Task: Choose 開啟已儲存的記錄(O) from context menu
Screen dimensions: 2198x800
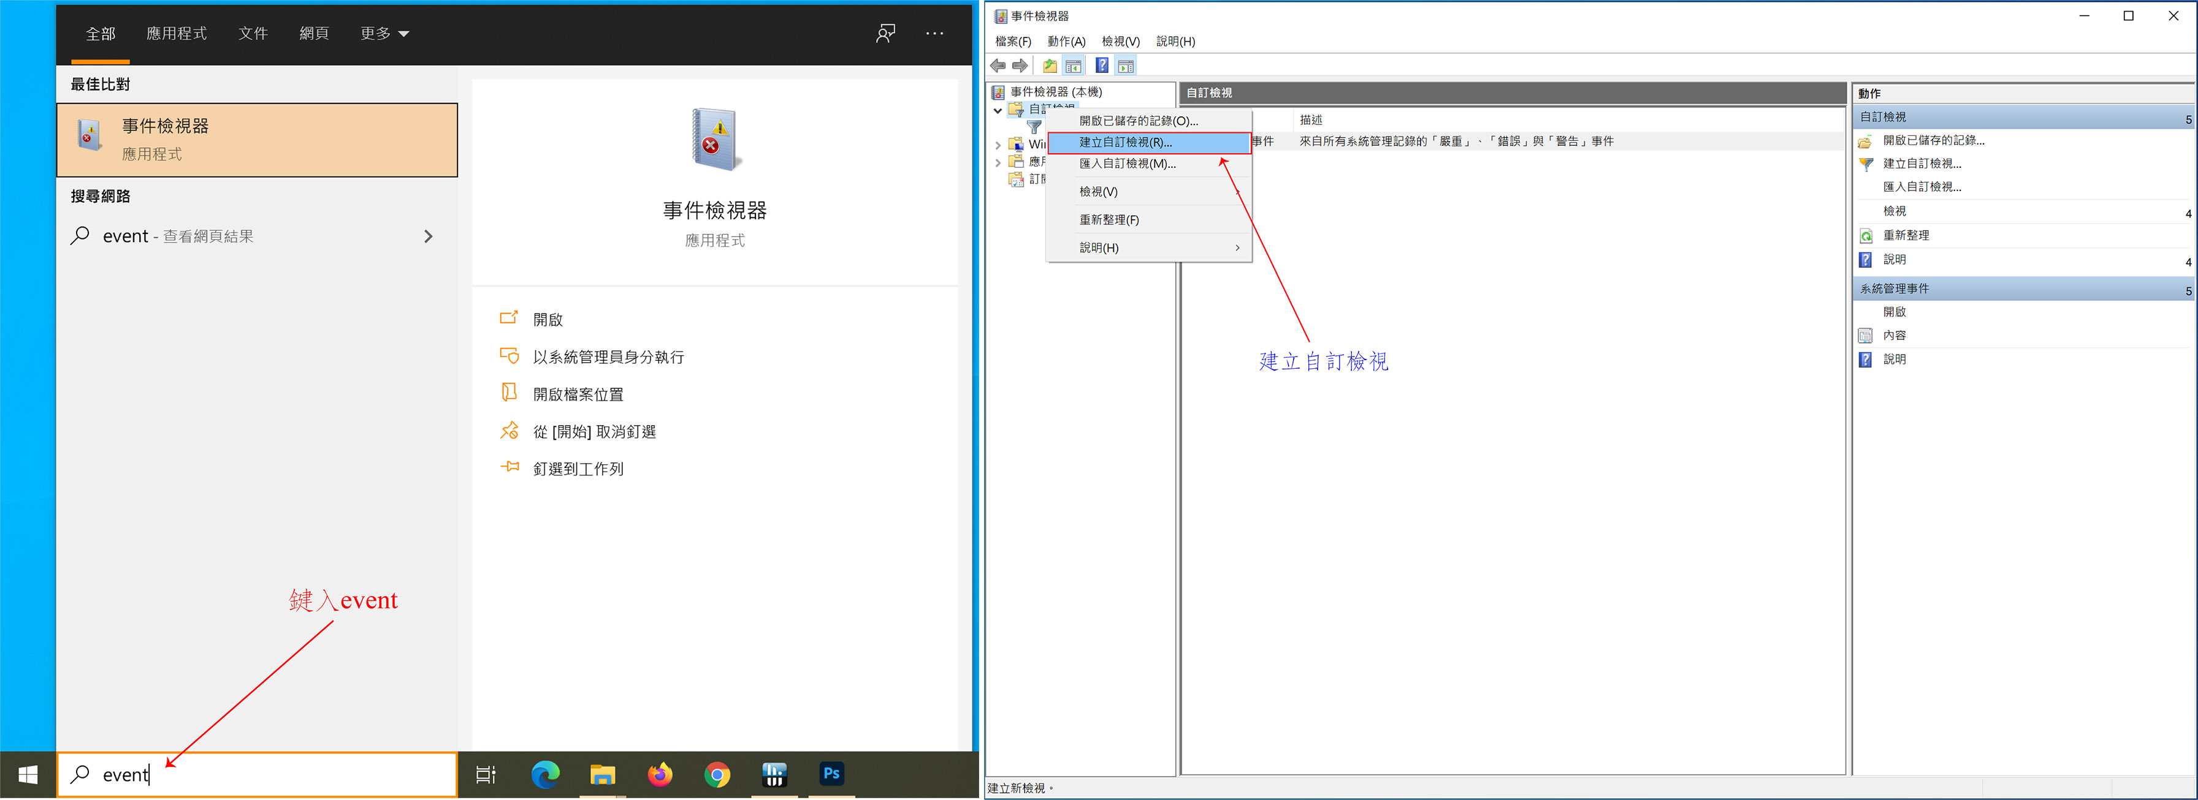Action: pyautogui.click(x=1150, y=120)
